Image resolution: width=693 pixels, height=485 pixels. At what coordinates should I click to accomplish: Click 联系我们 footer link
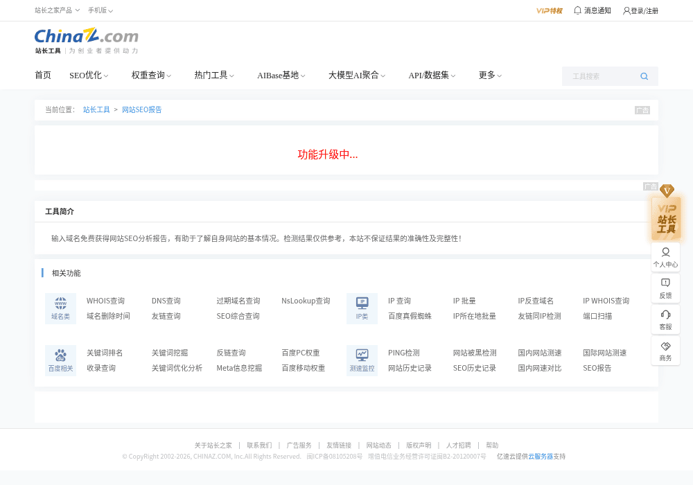[x=259, y=446]
